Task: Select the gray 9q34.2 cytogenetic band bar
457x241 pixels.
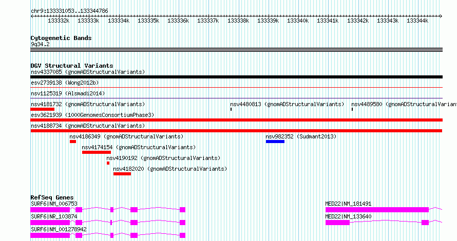Action: (236, 50)
